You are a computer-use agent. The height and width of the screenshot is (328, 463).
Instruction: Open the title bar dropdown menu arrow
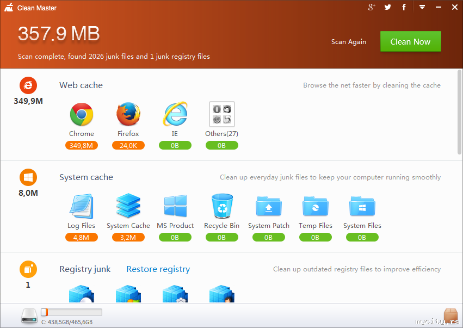[x=422, y=7]
